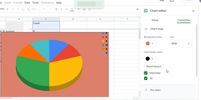Image resolution: width=201 pixels, height=100 pixels.
Task: Close the Chart editor panel
Action: coord(193,11)
